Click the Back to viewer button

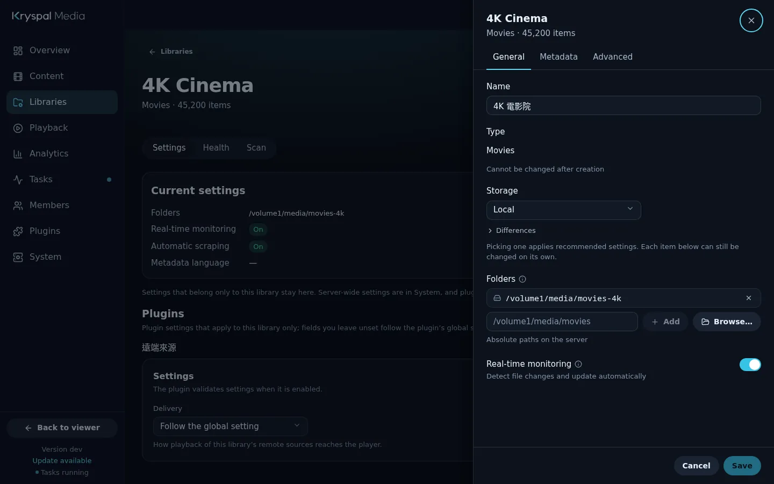pos(62,428)
